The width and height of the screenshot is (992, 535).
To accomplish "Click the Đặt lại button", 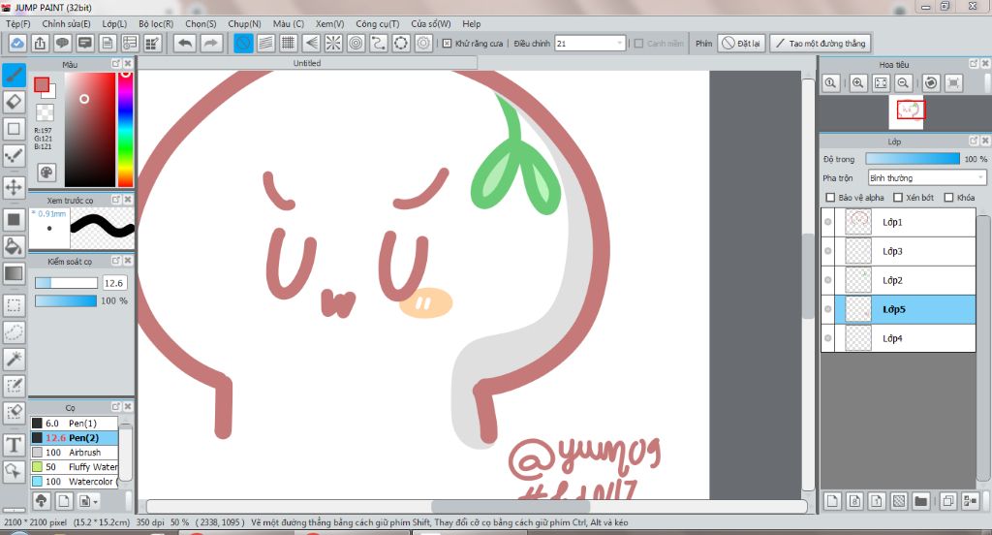I will (741, 43).
